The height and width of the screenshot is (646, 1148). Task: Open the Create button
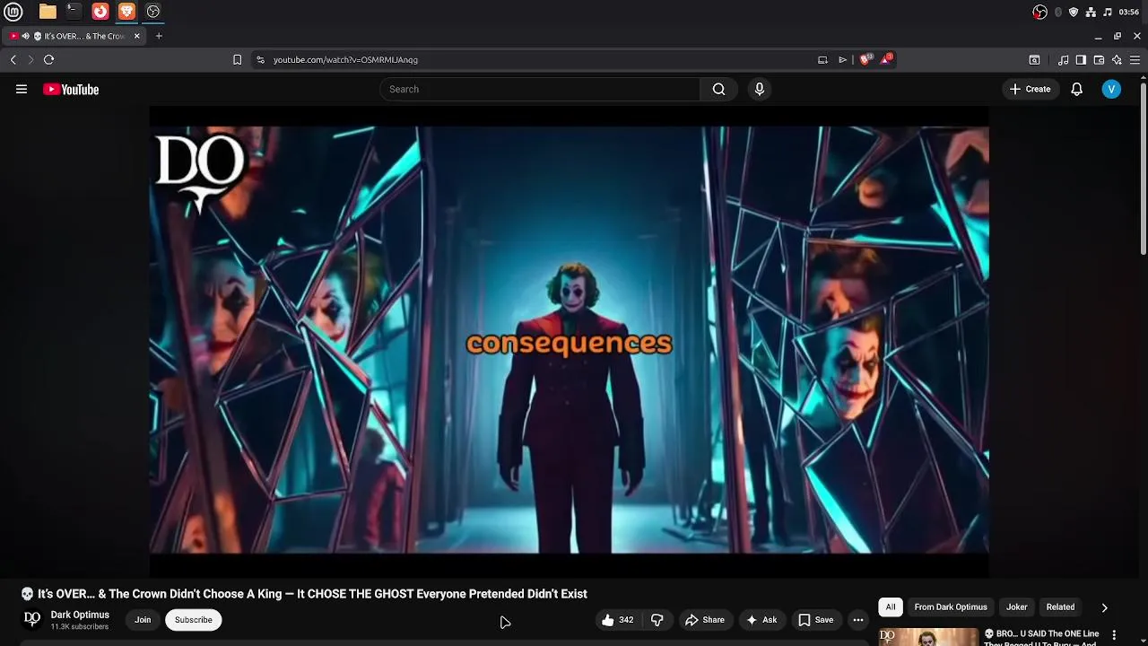[1030, 89]
